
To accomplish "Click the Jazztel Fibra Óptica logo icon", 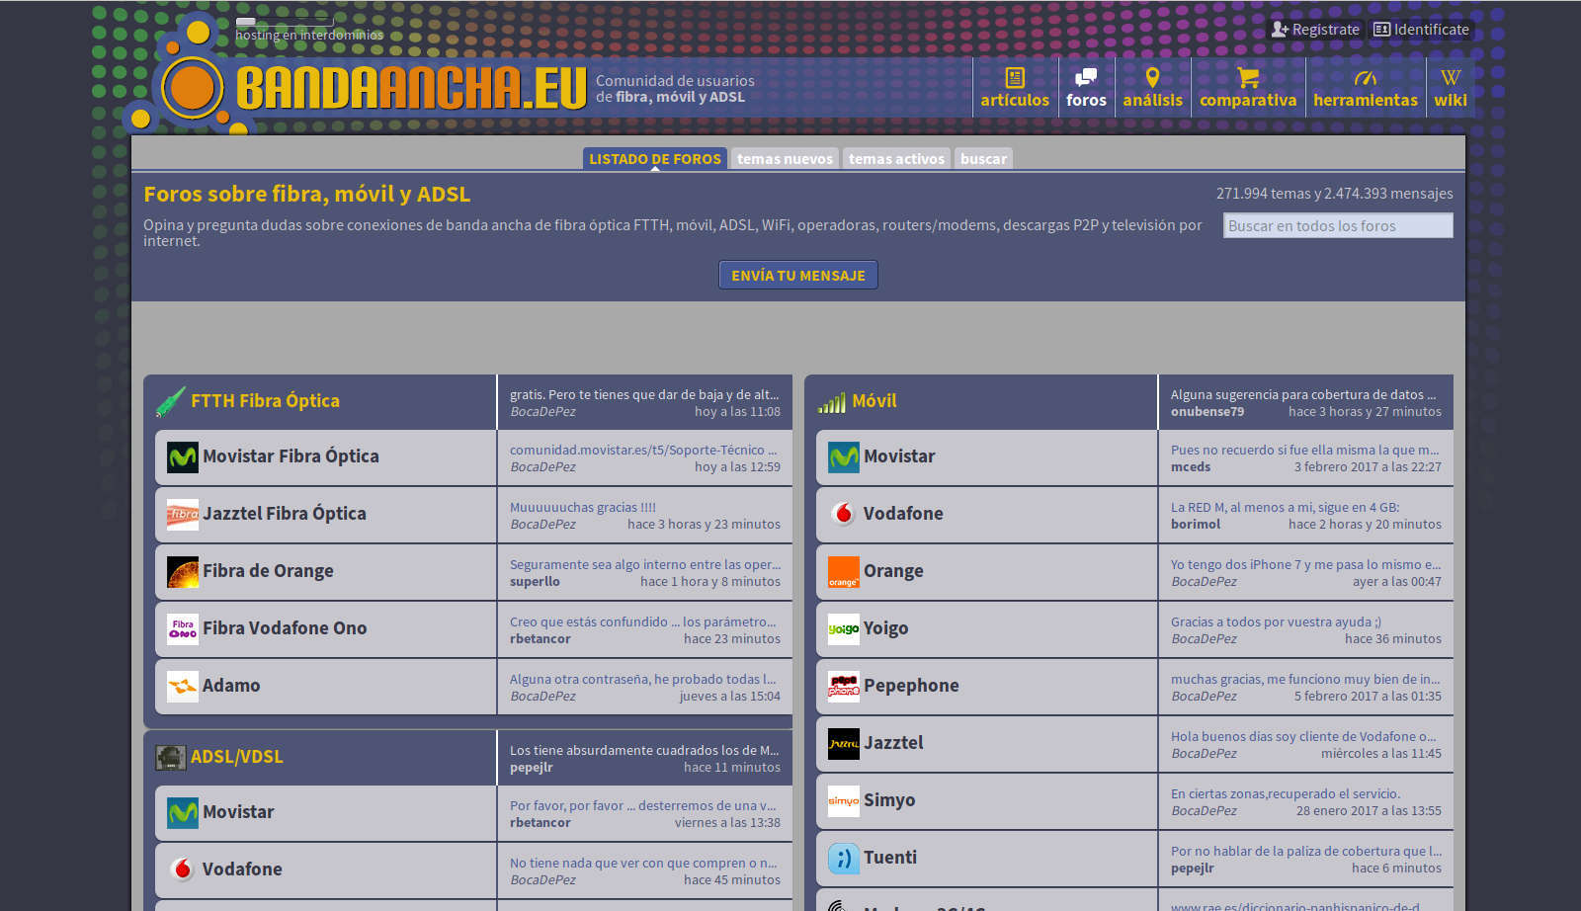I will pyautogui.click(x=183, y=514).
